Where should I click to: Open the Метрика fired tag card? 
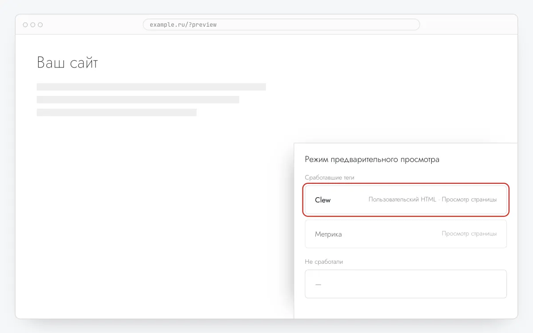pos(406,234)
